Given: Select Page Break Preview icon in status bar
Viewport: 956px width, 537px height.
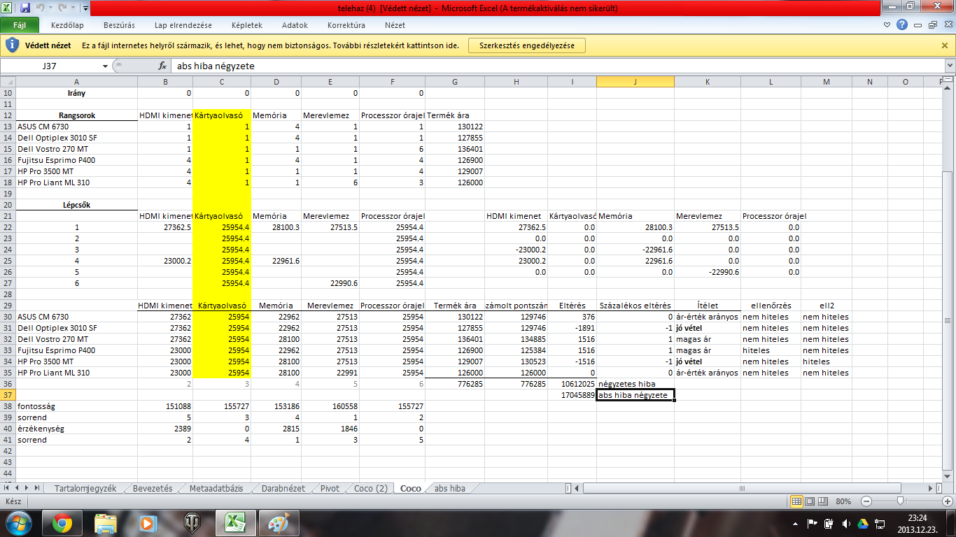Looking at the screenshot, I should click(x=823, y=501).
